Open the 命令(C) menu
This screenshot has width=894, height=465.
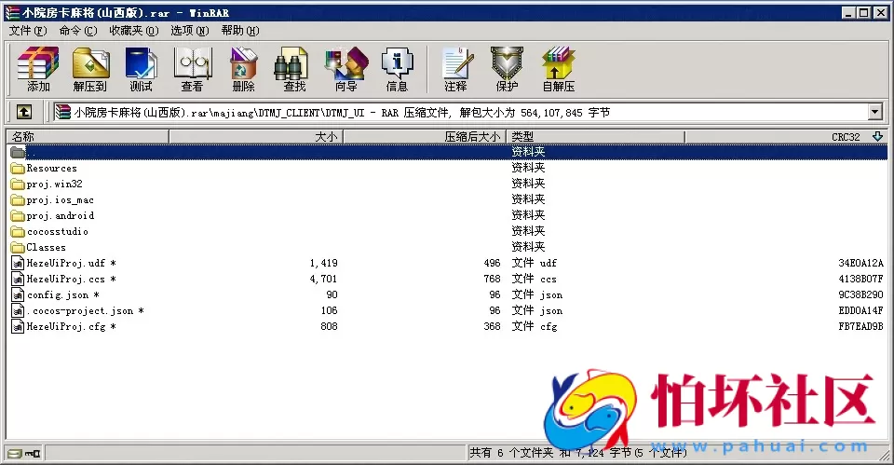(x=78, y=30)
